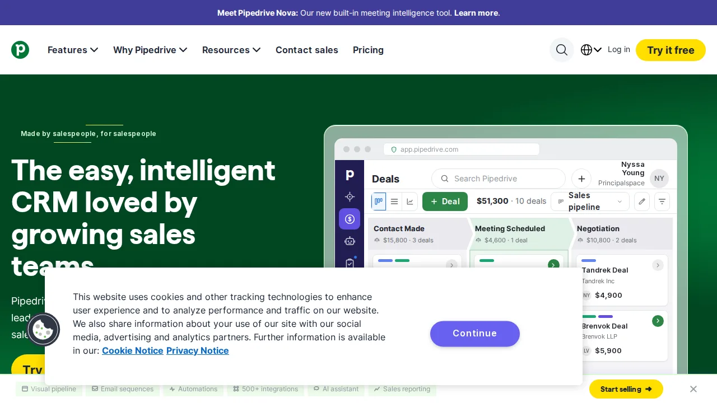Viewport: 717px width, 403px height.
Task: Open the site search magnifier icon
Action: [562, 50]
